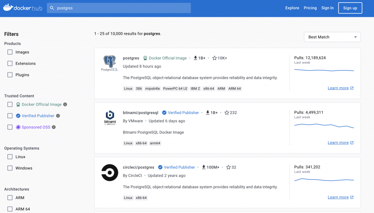Click star icon beside 32 on circleci
The height and width of the screenshot is (213, 374).
(228, 167)
